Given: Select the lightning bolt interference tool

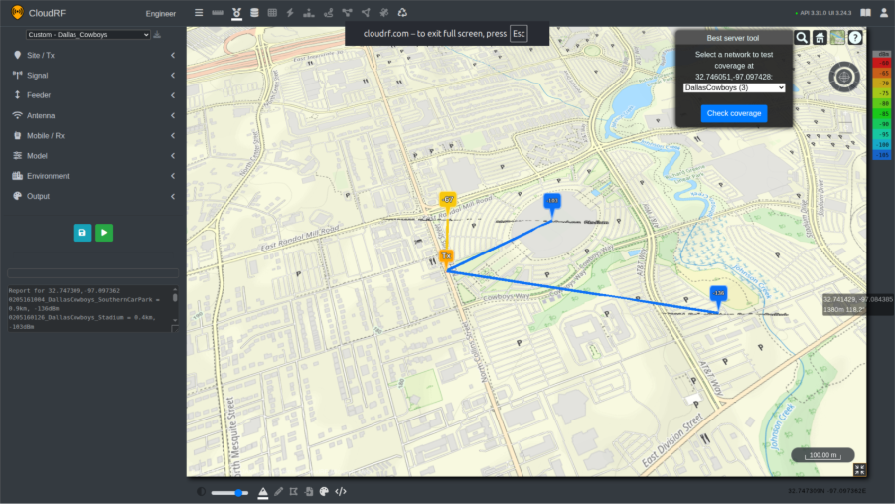Looking at the screenshot, I should 289,13.
